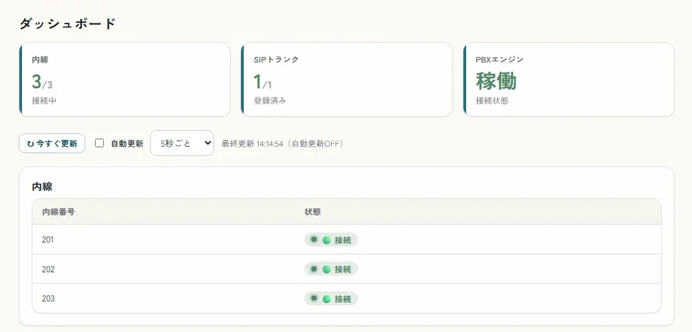This screenshot has height=332, width=692.
Task: Click the 最終更新 14:14:54 timestamp text
Action: [282, 143]
